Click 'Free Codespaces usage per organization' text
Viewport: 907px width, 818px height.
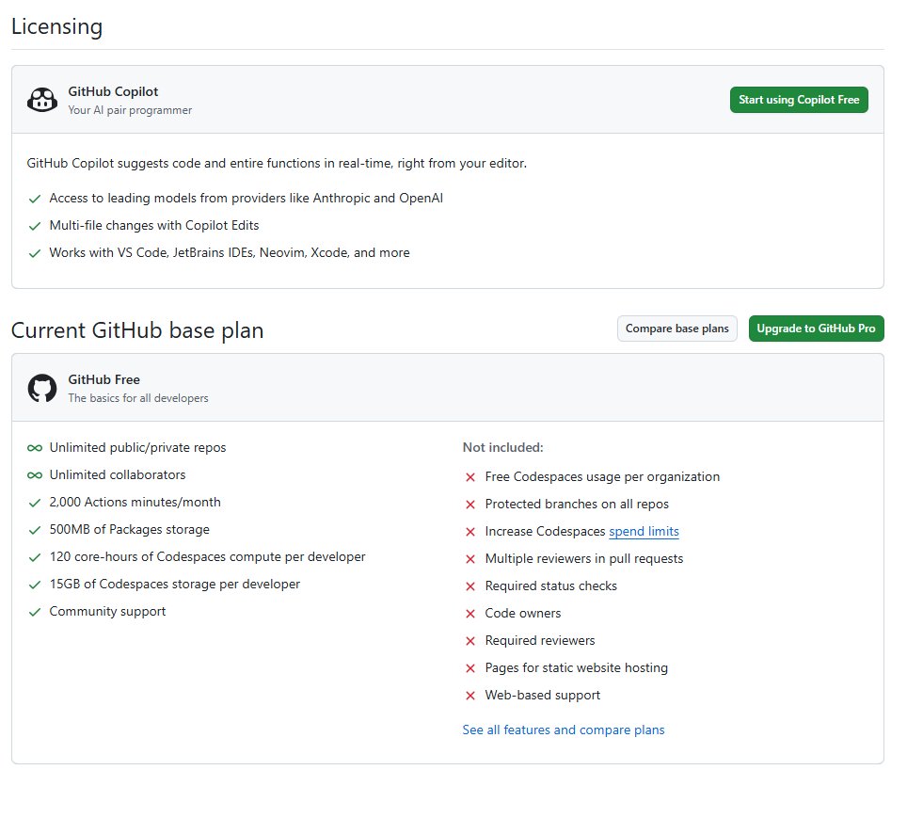tap(603, 476)
